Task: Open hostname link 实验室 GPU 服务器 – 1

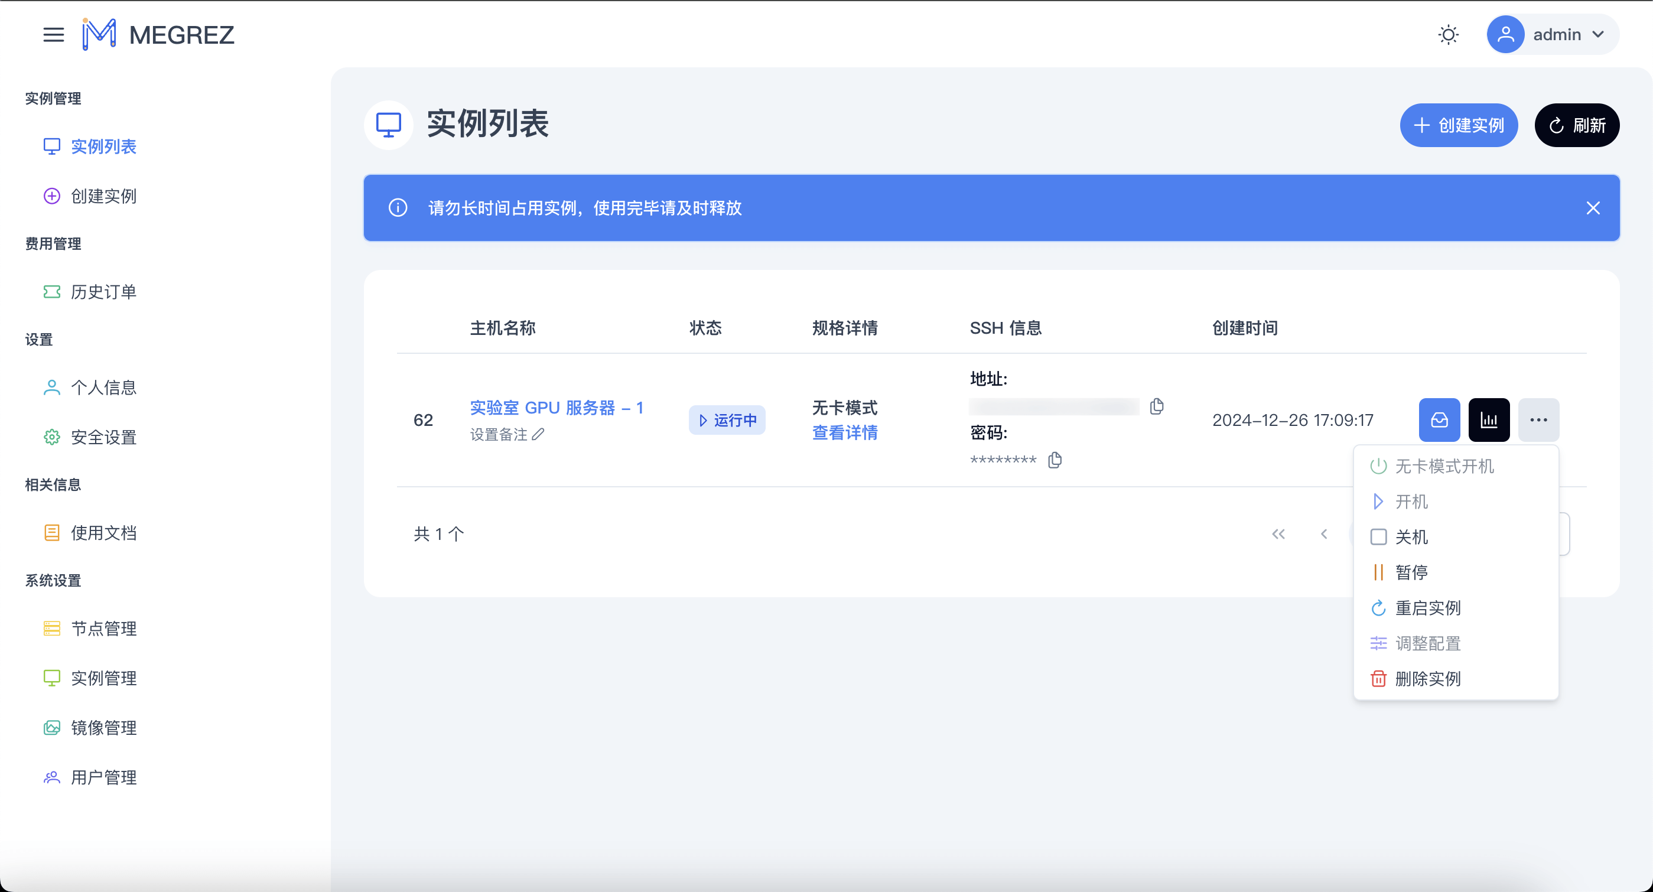Action: pos(557,408)
